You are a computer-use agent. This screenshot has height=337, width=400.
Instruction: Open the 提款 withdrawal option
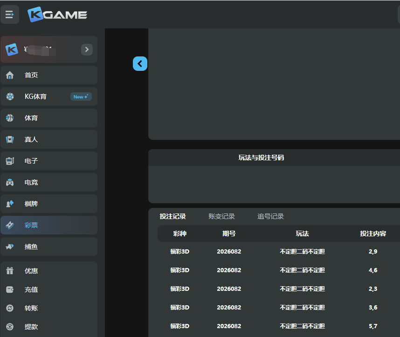[31, 327]
